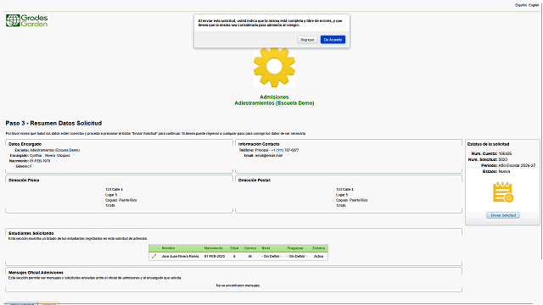Click the Año Escolar 2026-27 period value
This screenshot has width=543, height=305.
[517, 165]
